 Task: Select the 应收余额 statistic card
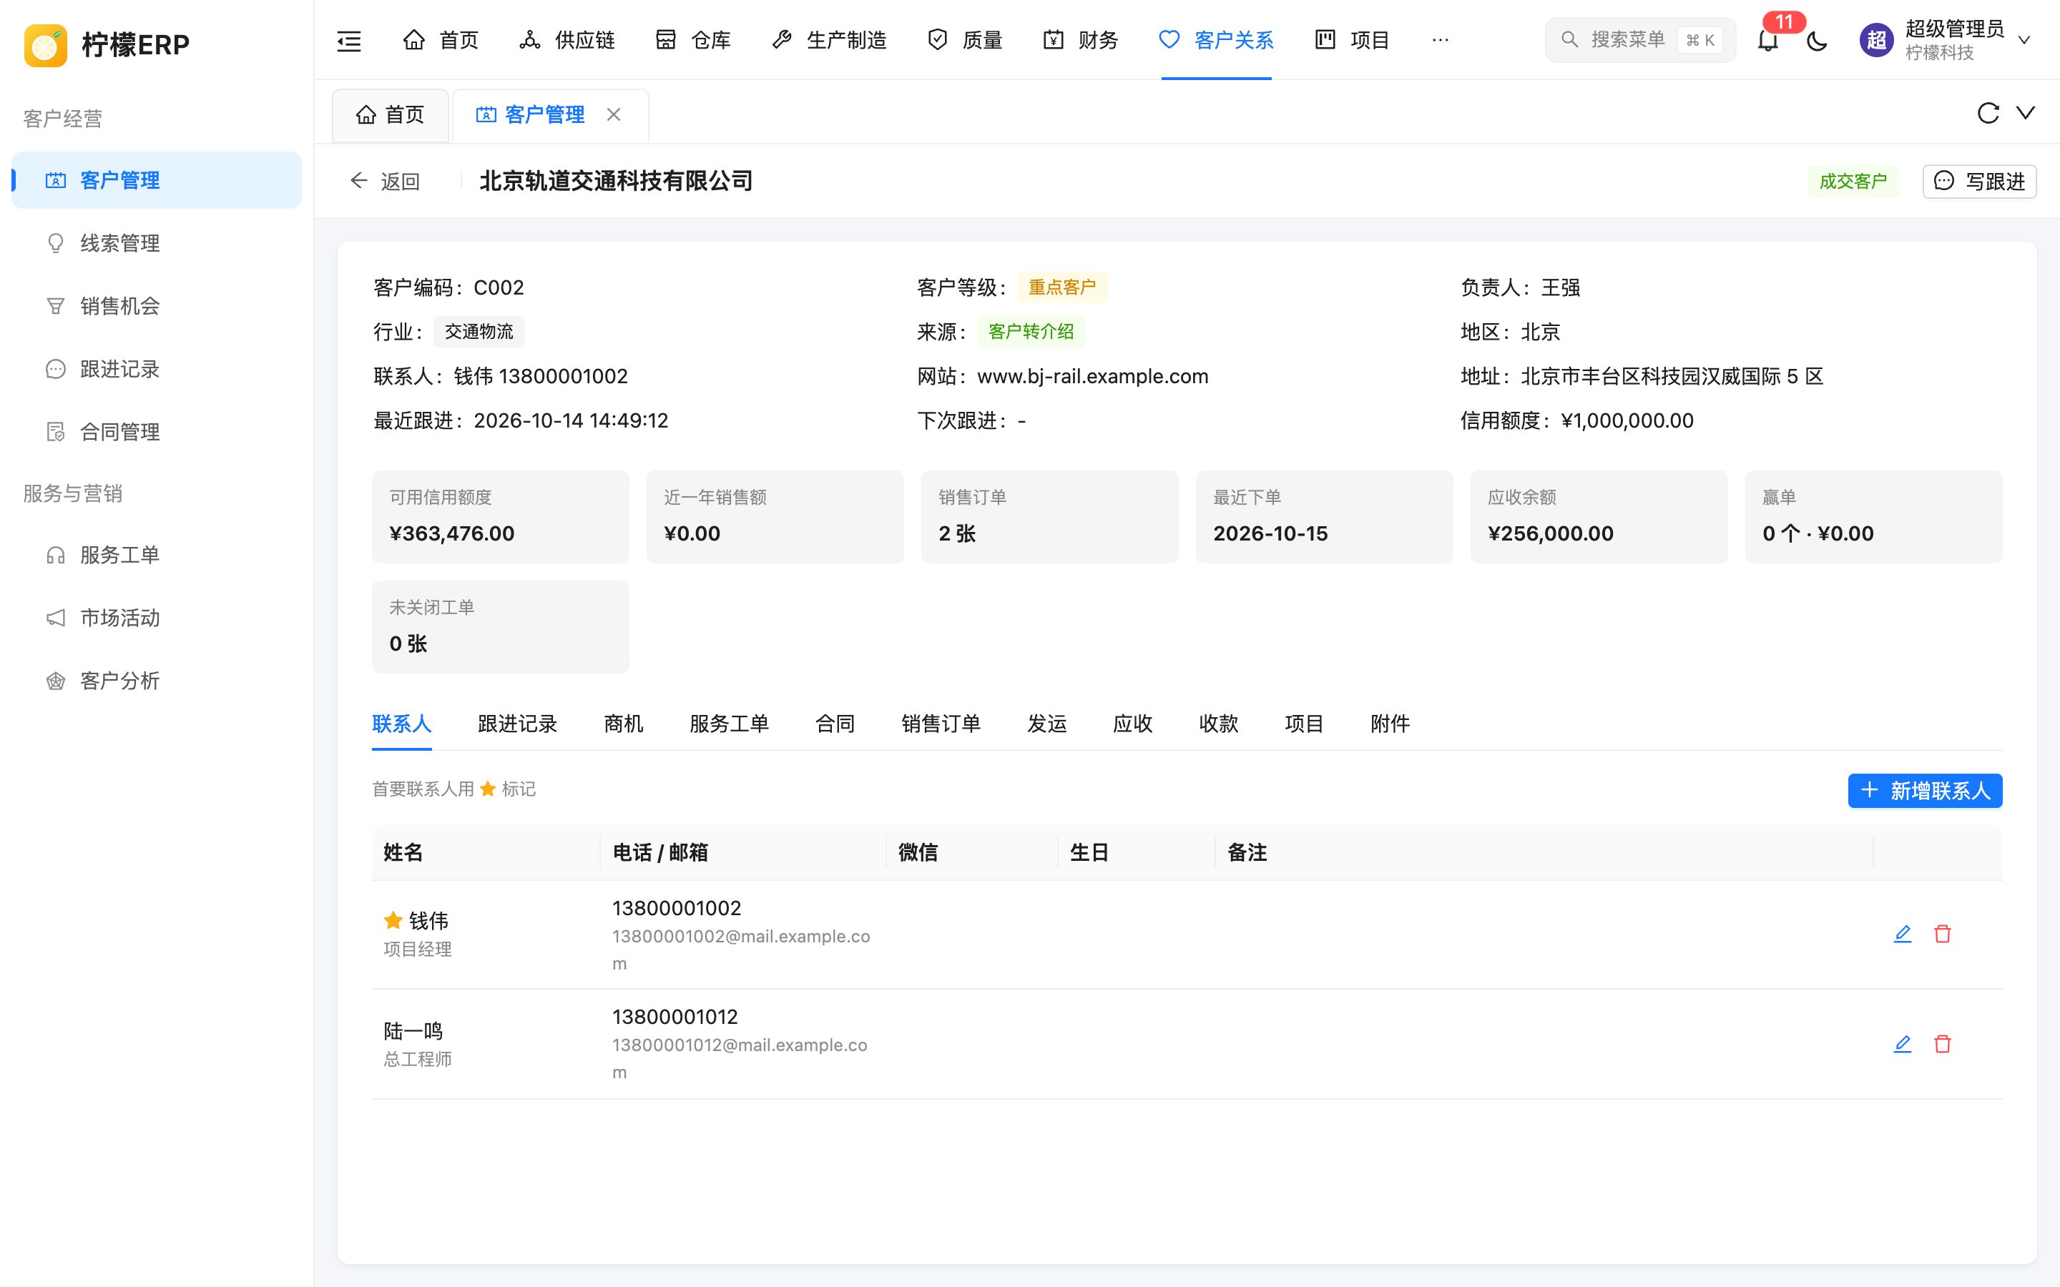click(1599, 517)
